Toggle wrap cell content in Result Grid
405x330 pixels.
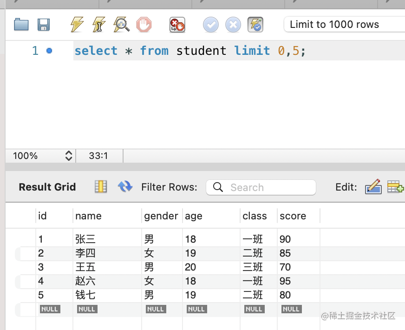[101, 187]
